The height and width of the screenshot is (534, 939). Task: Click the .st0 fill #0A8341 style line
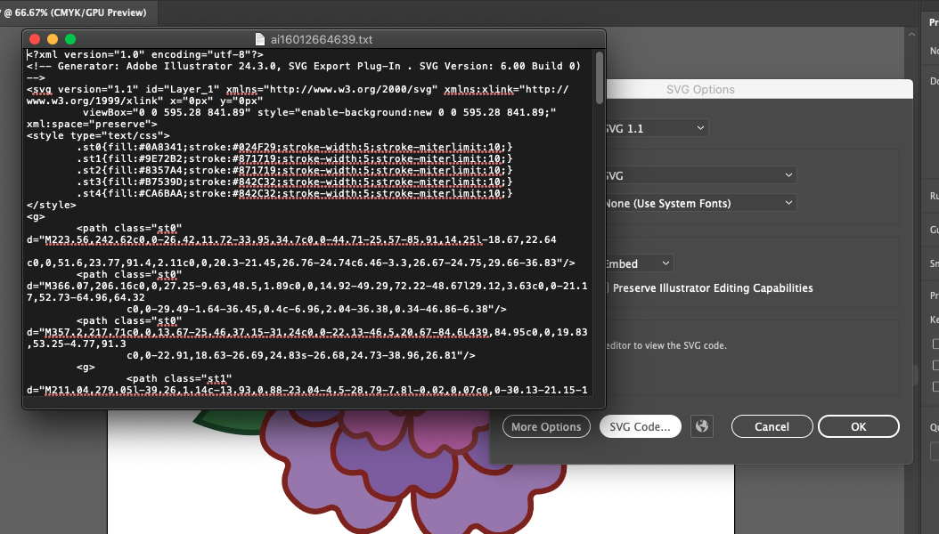tap(295, 147)
